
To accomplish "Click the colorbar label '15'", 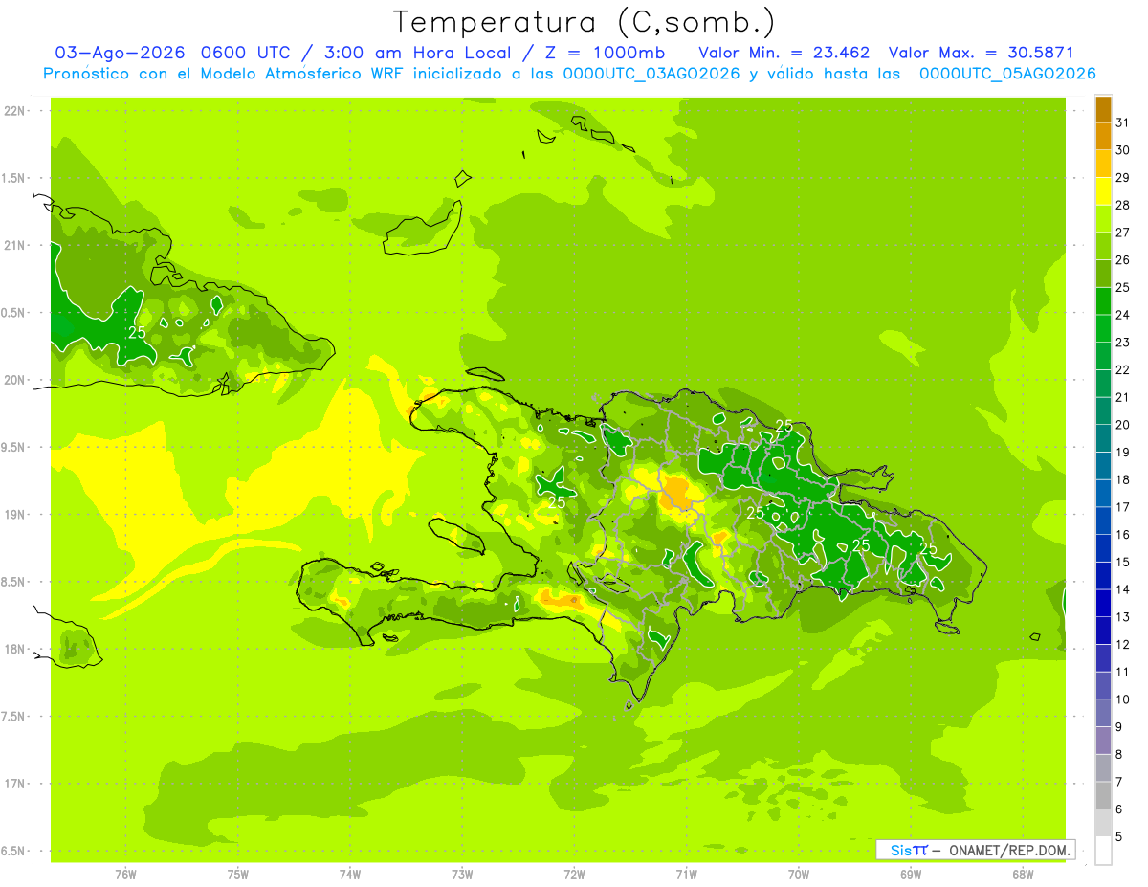I will (x=1123, y=562).
